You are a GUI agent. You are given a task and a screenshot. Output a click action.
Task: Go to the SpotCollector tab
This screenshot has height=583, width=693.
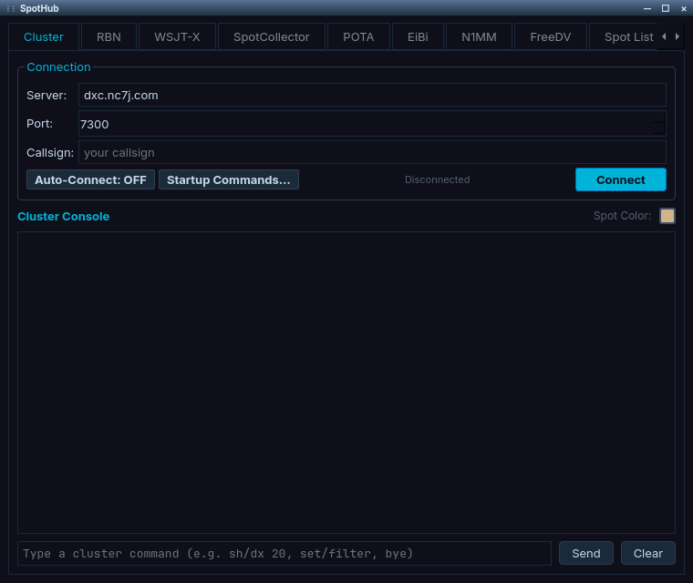(272, 36)
